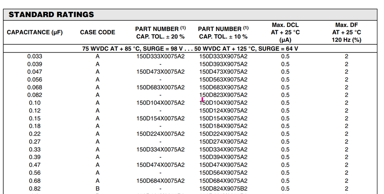The image size is (384, 194).
Task: Select part number 150D104X0075A2
Action: [160, 103]
